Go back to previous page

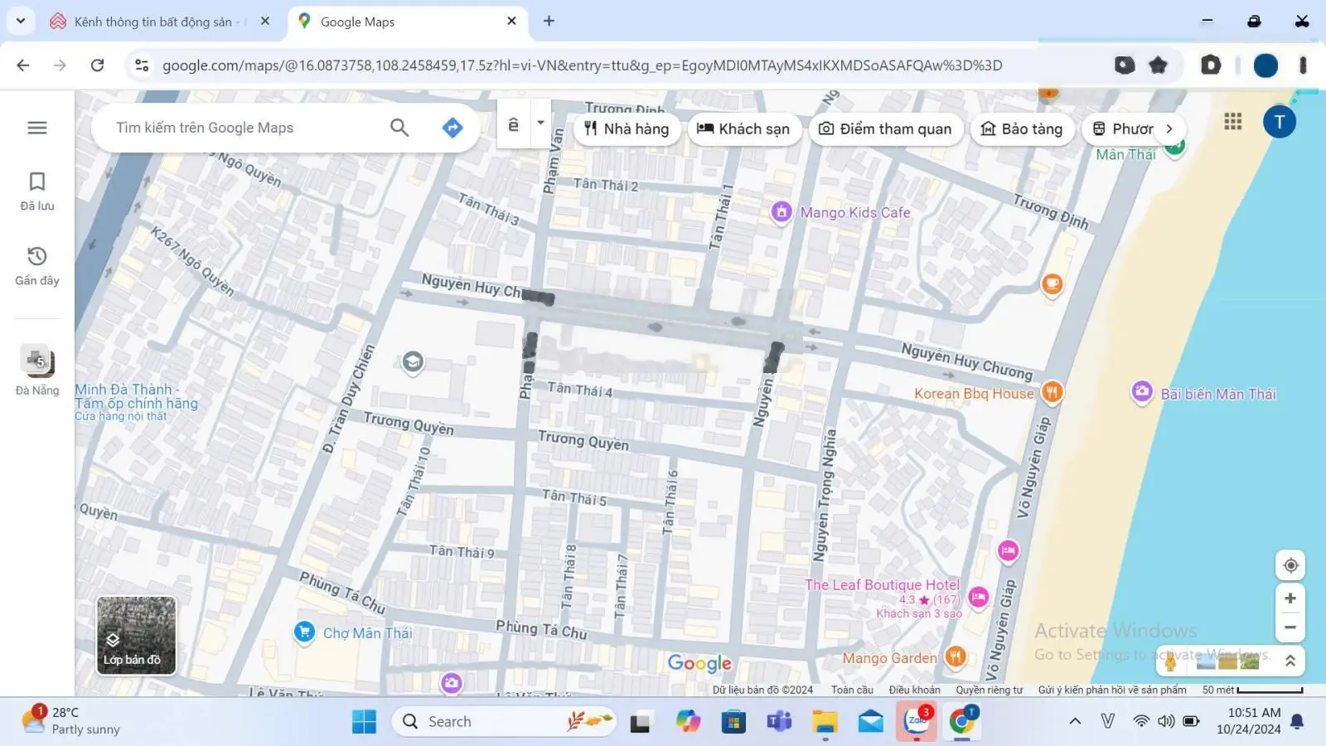tap(23, 65)
